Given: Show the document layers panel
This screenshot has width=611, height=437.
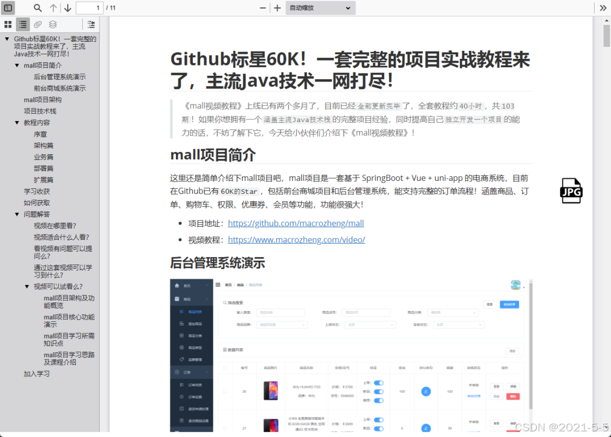Looking at the screenshot, I should pyautogui.click(x=52, y=24).
